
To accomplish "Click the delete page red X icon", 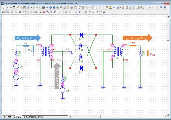I will pos(44,12).
